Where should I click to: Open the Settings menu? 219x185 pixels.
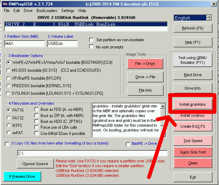click(x=68, y=11)
